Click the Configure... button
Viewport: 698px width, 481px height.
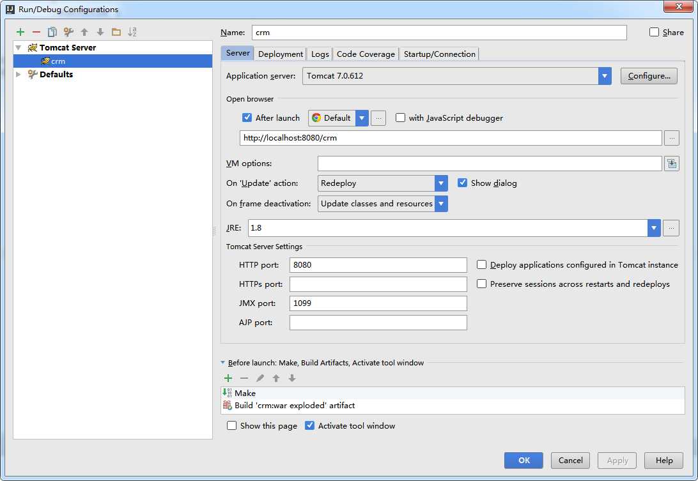649,76
